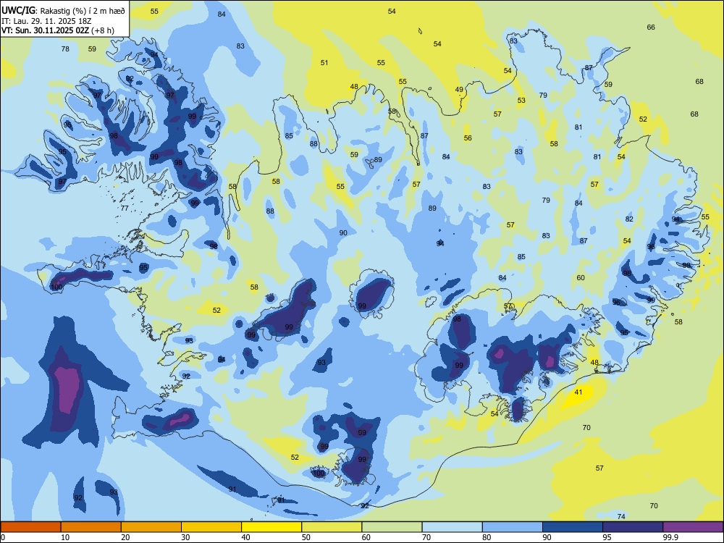
Task: Click the '99.9' legend scale label
Action: coord(670,537)
